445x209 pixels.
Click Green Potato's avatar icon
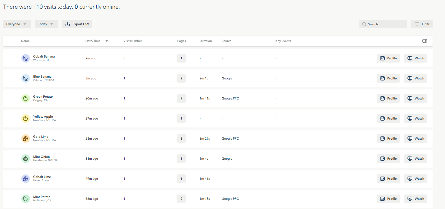tap(26, 98)
